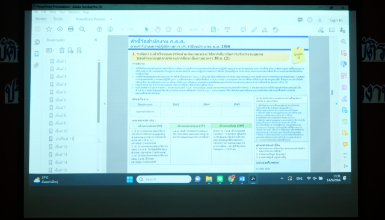Zoom out with minus circle
This screenshot has width=385, height=220.
coord(168,29)
